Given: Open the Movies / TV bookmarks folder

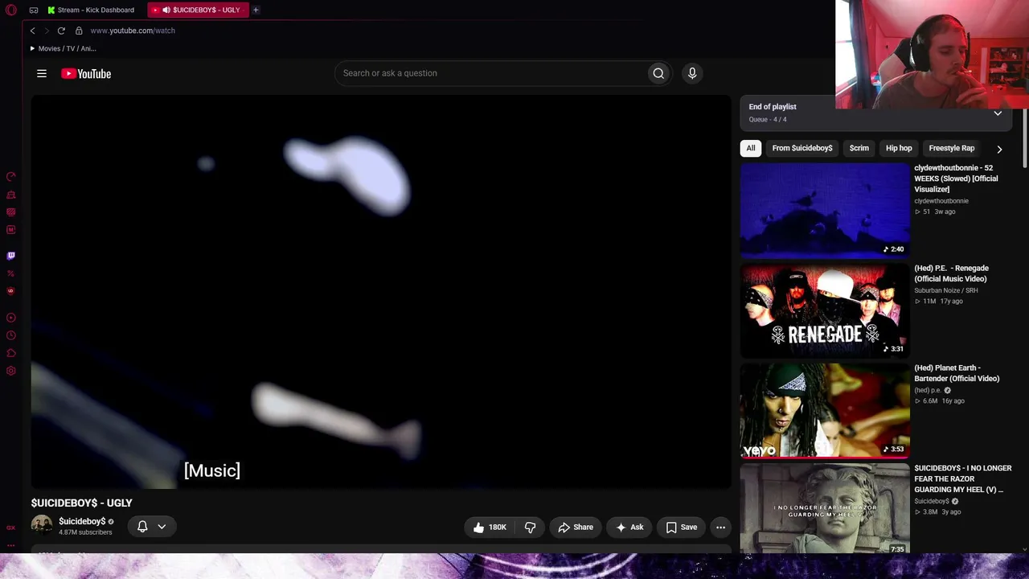Looking at the screenshot, I should 63,48.
